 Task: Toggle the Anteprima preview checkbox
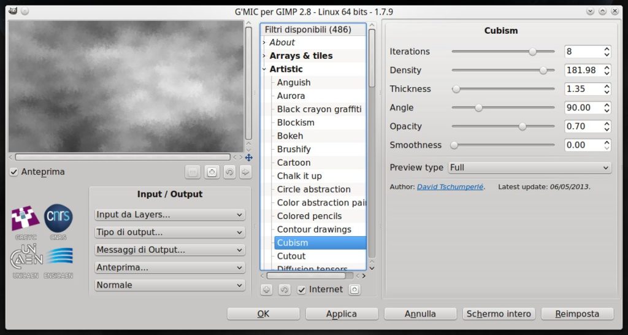pyautogui.click(x=14, y=172)
